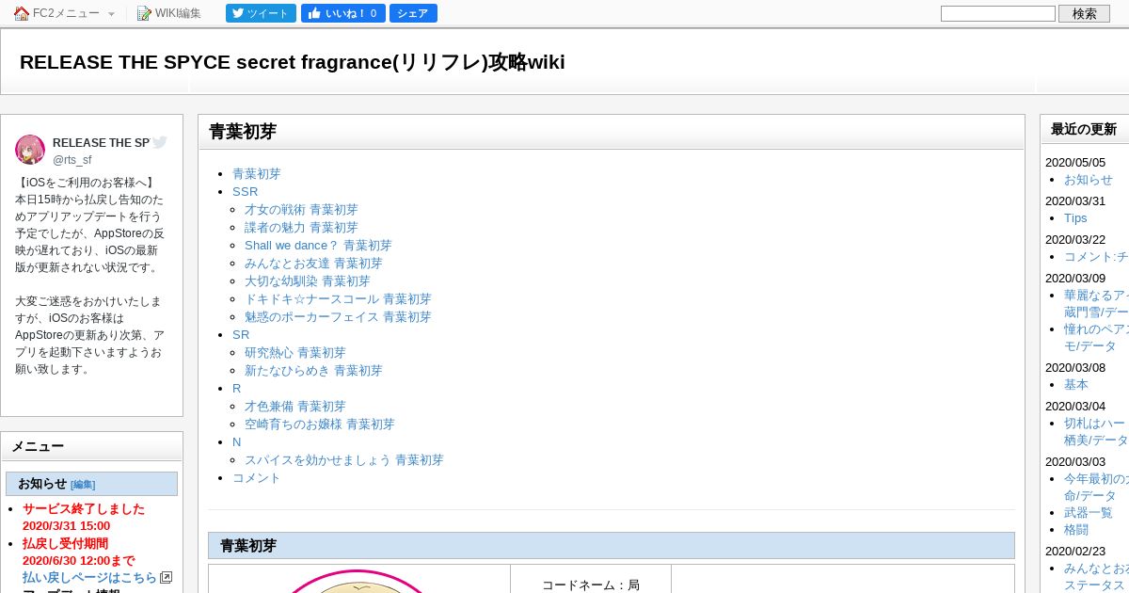Open 魅惑のポーカーフェイス 青葉初芽 link
This screenshot has height=593, width=1129.
point(338,317)
